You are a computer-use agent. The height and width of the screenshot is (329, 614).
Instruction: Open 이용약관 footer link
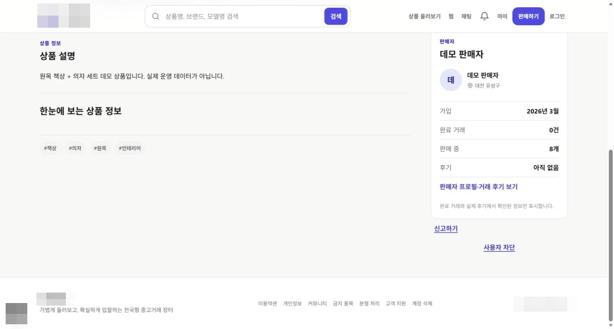click(x=267, y=303)
